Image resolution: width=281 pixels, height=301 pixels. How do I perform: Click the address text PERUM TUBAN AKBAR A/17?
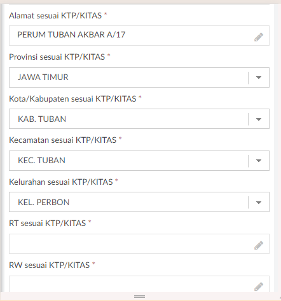[71, 35]
